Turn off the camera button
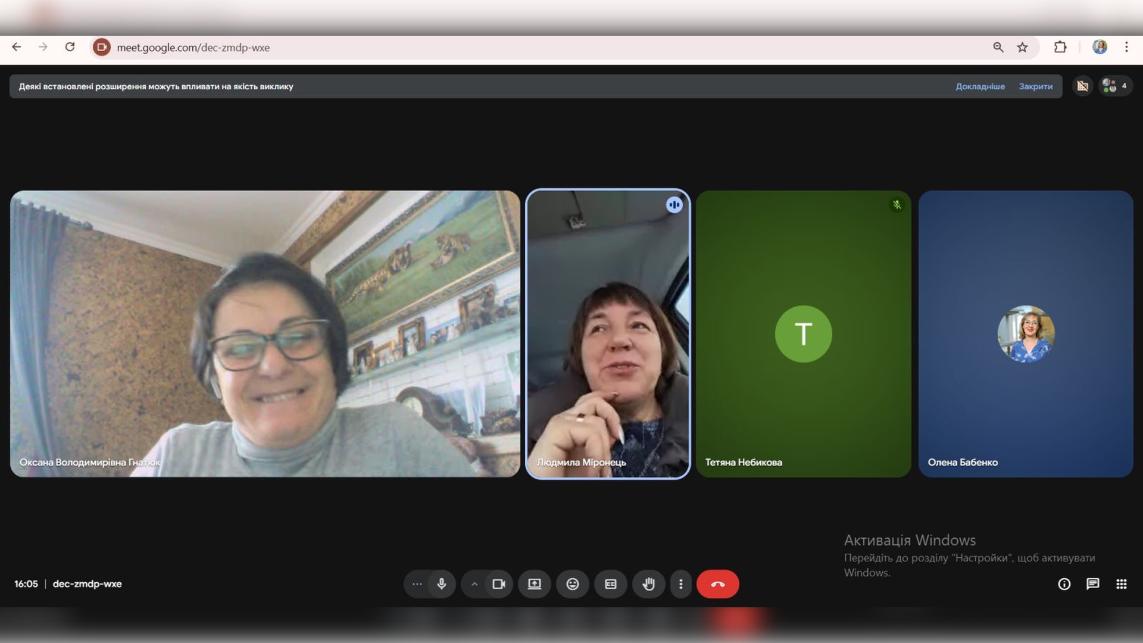The height and width of the screenshot is (643, 1143). coord(498,584)
